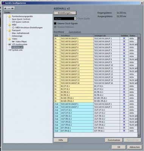Screen dimensions: 144x151
Task: Click the VST-Audiosystem device icon
Action: click(10, 45)
